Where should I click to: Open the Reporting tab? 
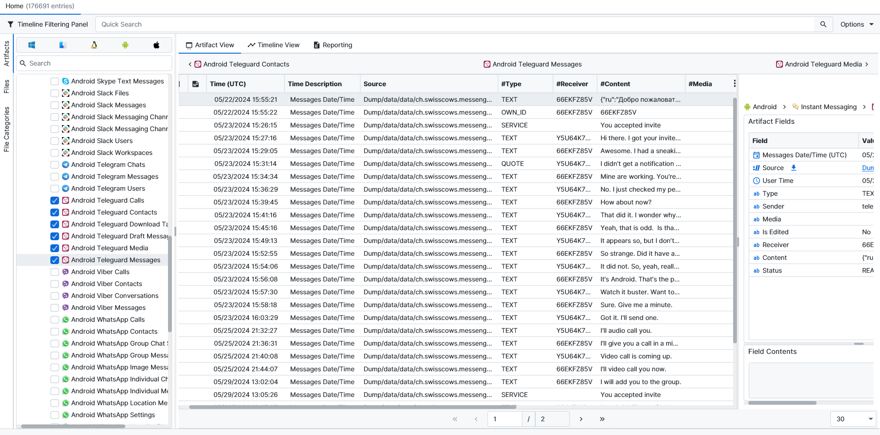[x=333, y=45]
